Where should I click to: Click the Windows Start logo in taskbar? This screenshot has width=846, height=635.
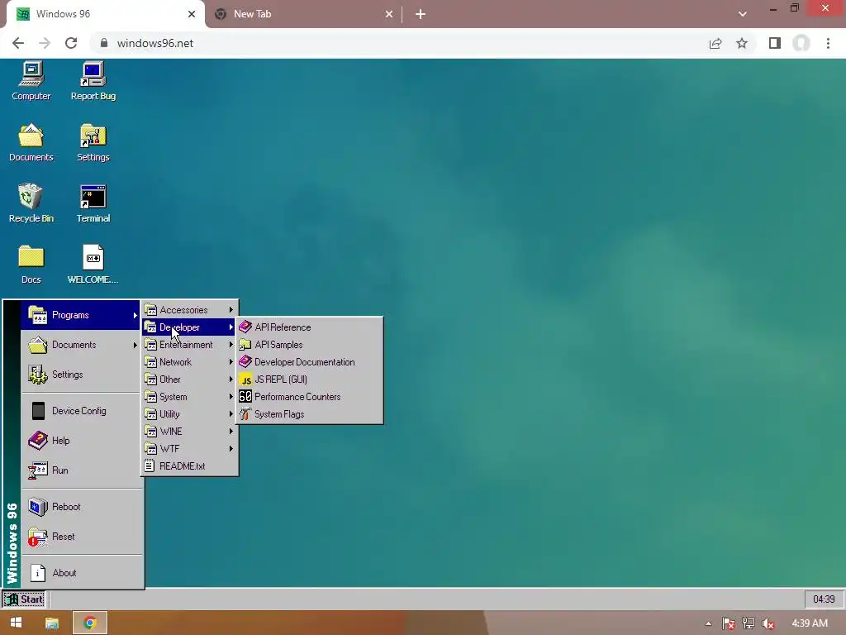point(17,623)
